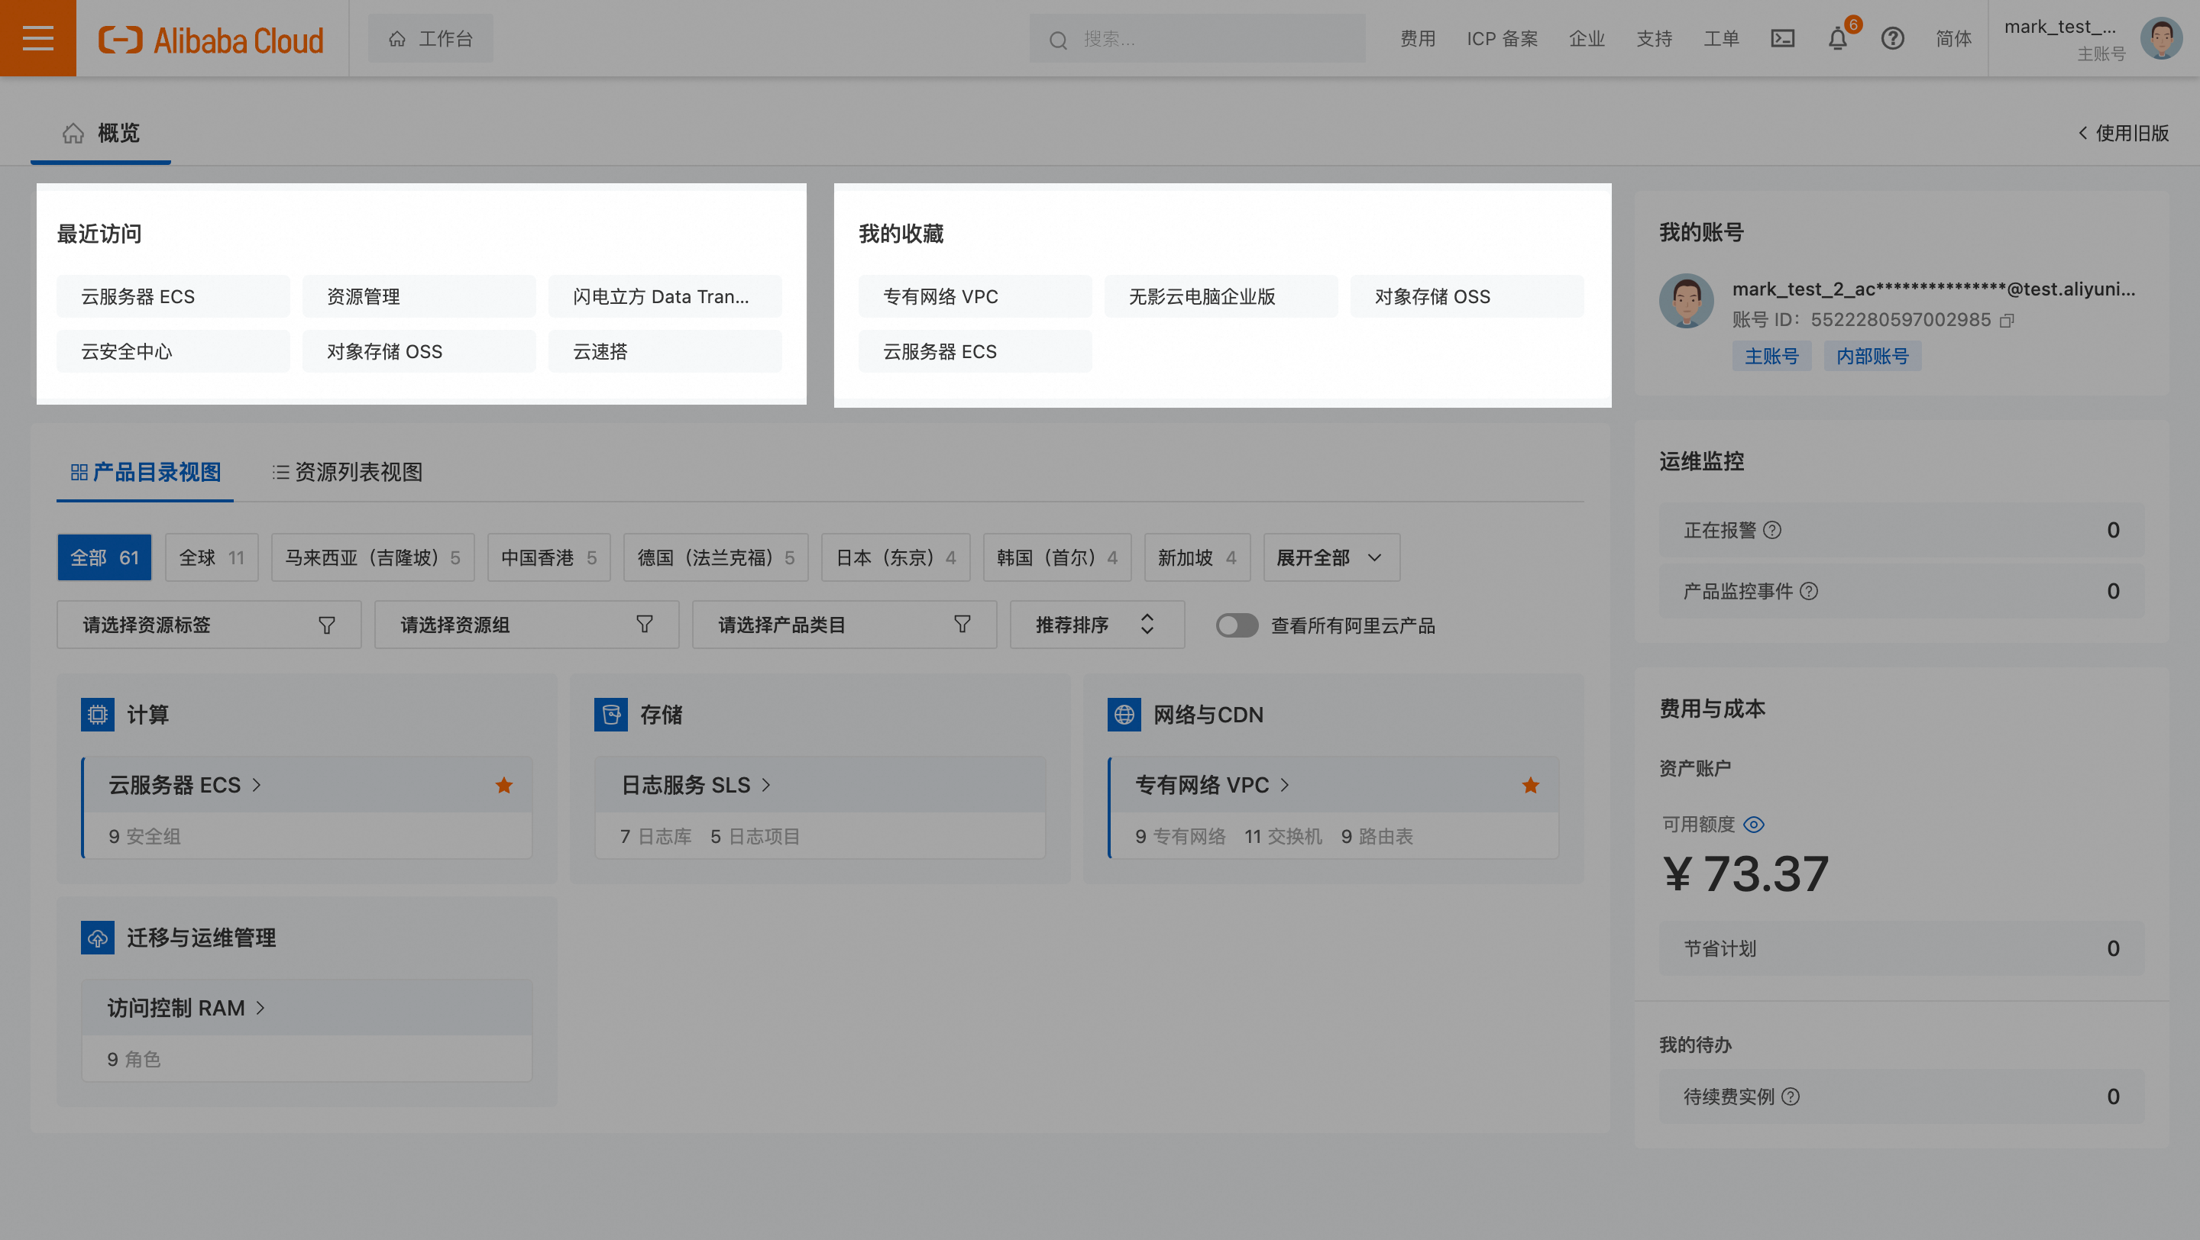2200x1240 pixels.
Task: Open the notifications bell
Action: coord(1838,38)
